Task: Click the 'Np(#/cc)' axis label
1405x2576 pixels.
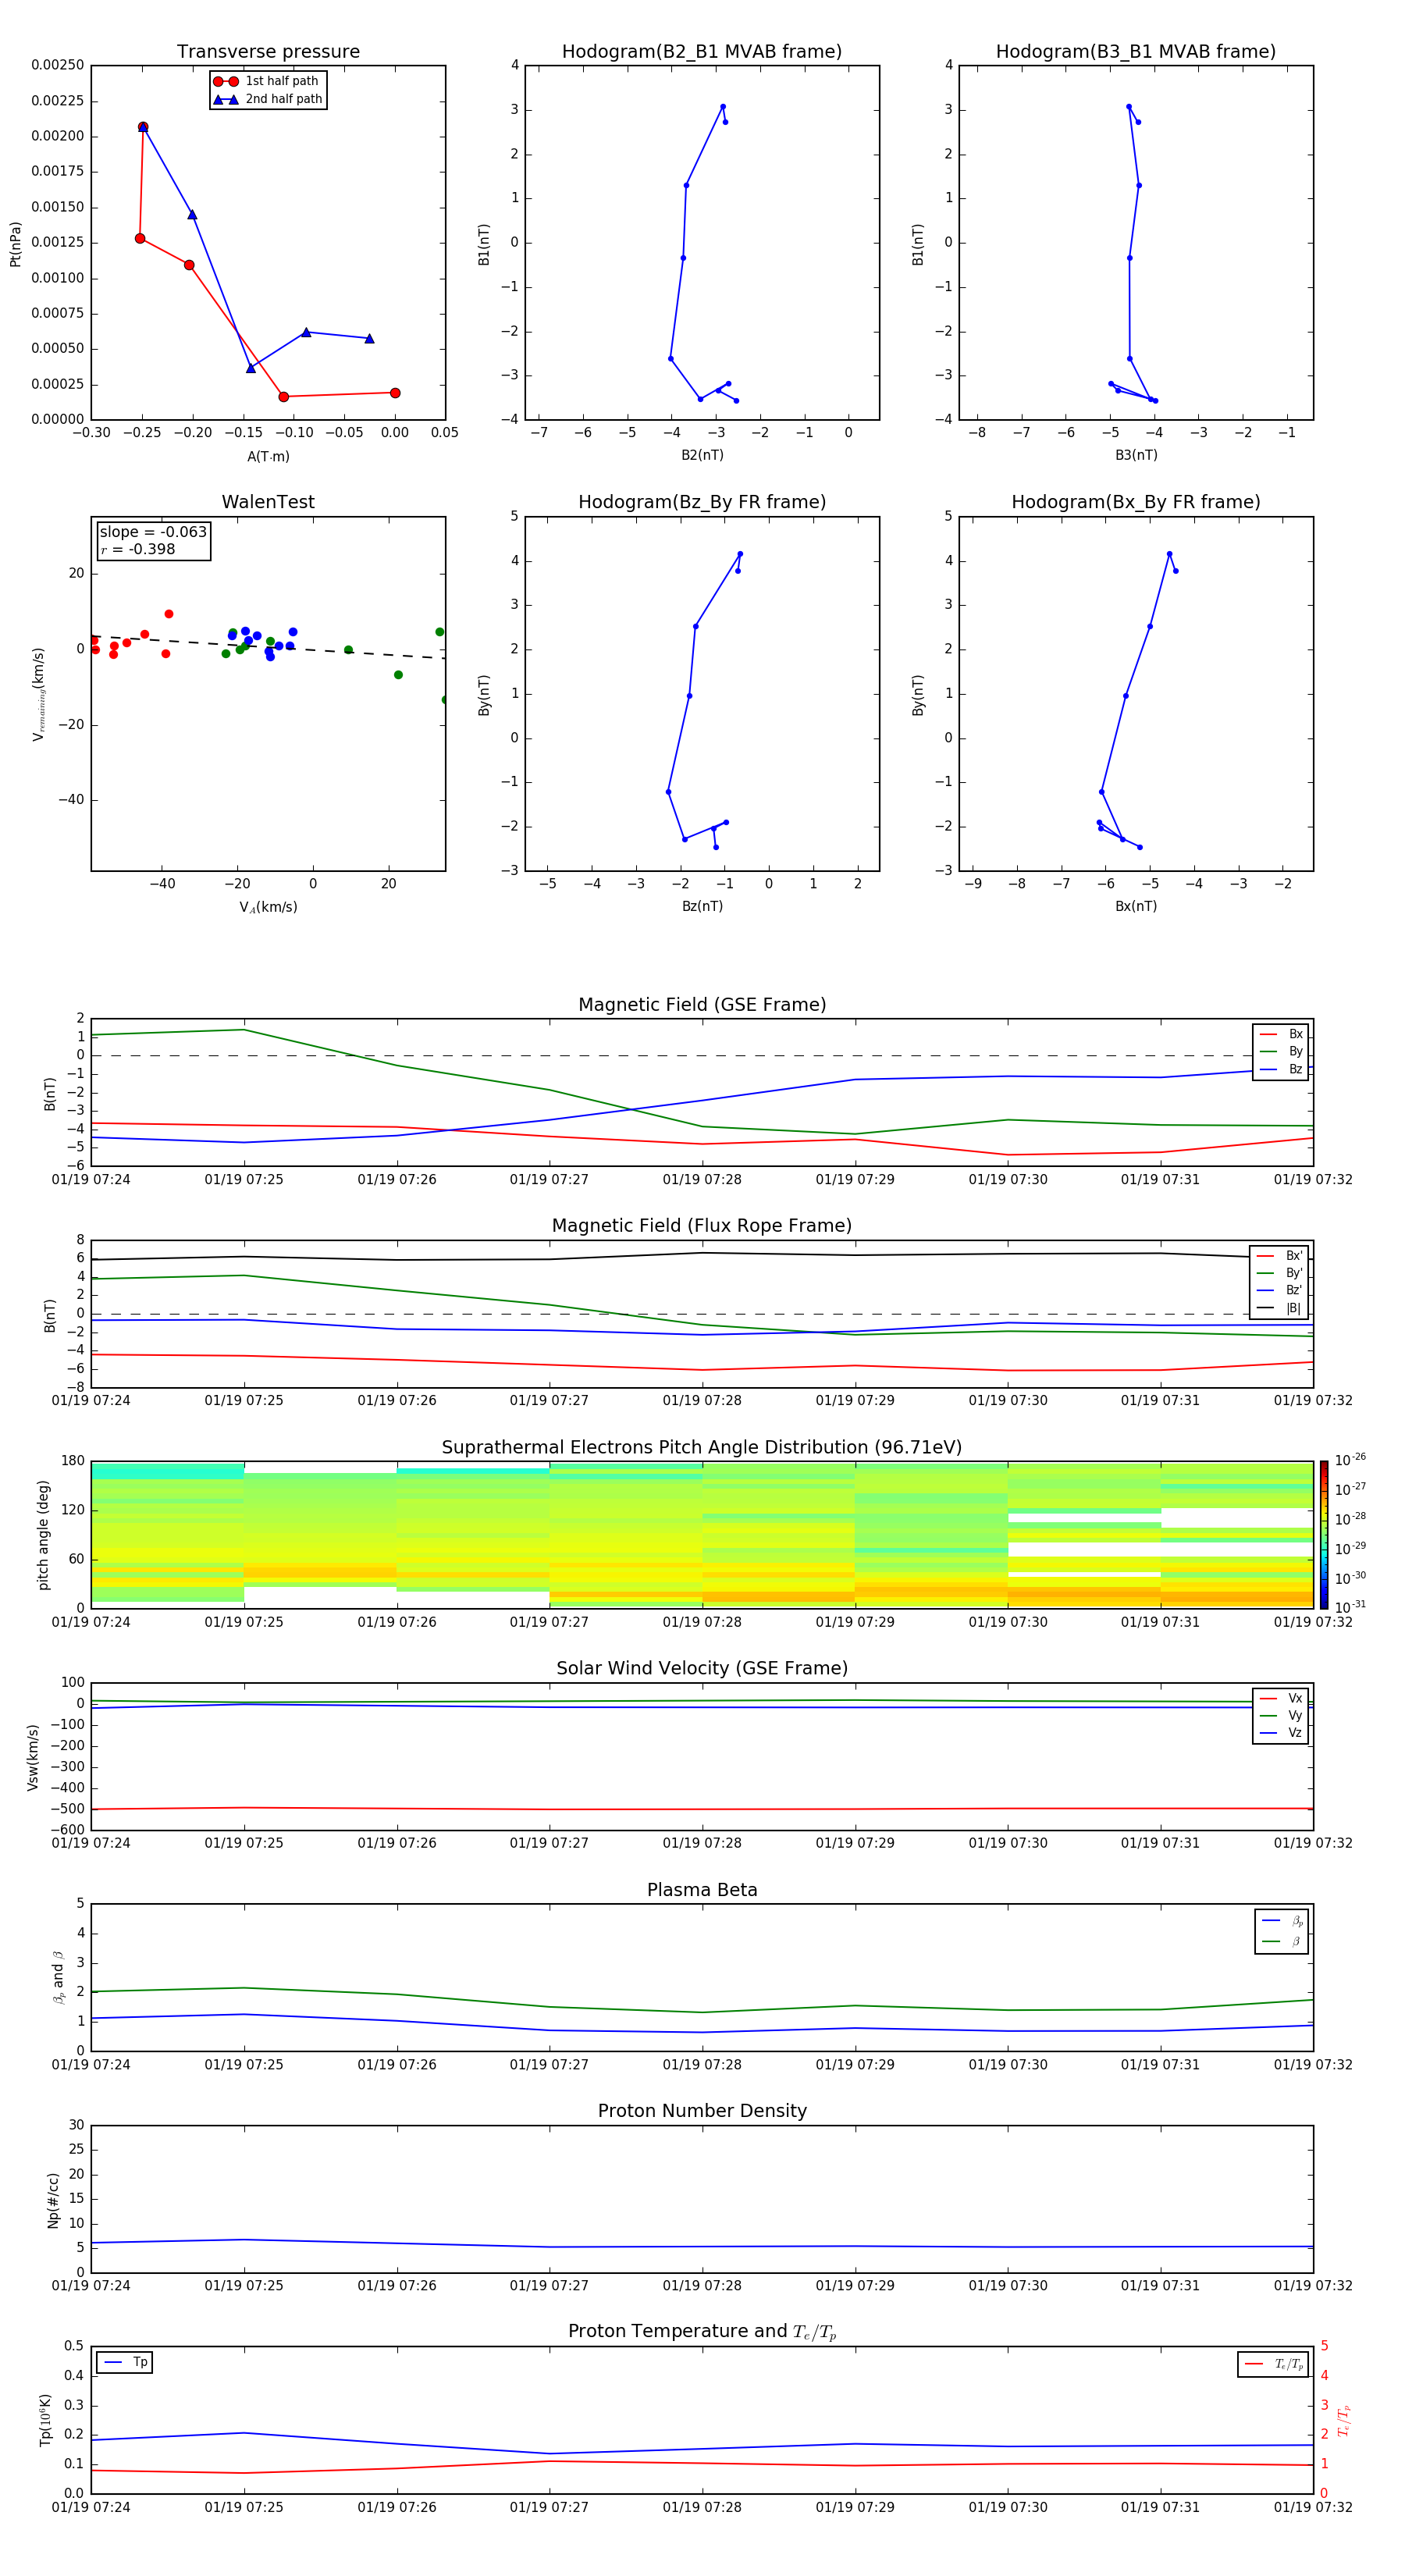Action: pos(54,2200)
